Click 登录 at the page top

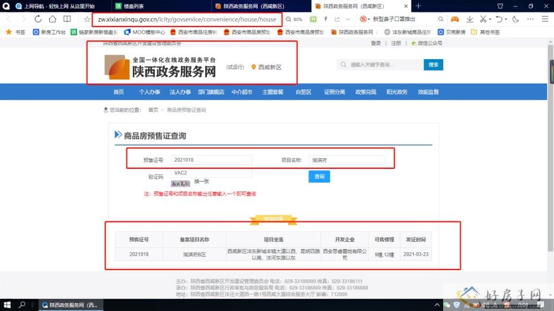tap(376, 43)
